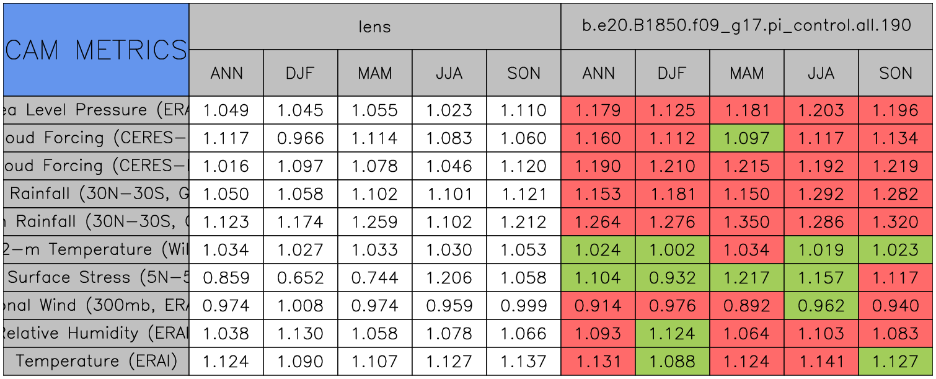The width and height of the screenshot is (936, 379).
Task: Select the lens group header
Action: (x=374, y=27)
